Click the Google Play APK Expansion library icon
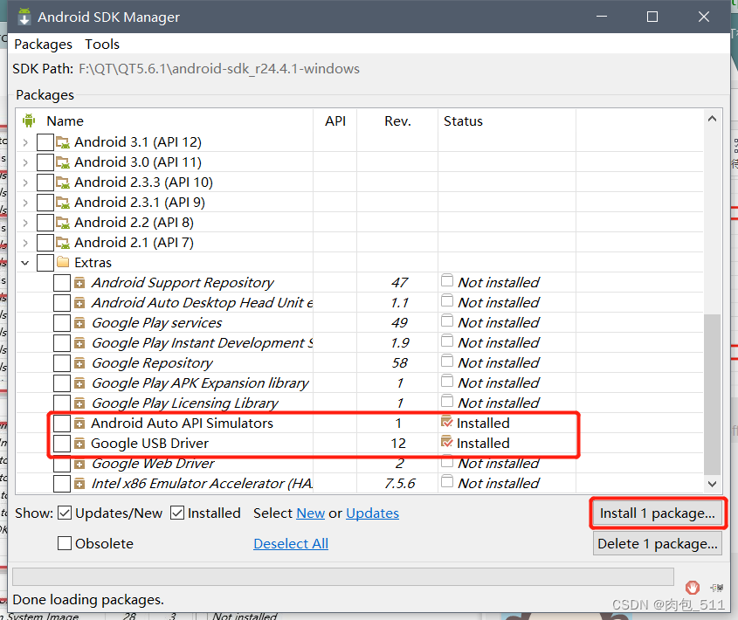Image resolution: width=738 pixels, height=620 pixels. 79,383
